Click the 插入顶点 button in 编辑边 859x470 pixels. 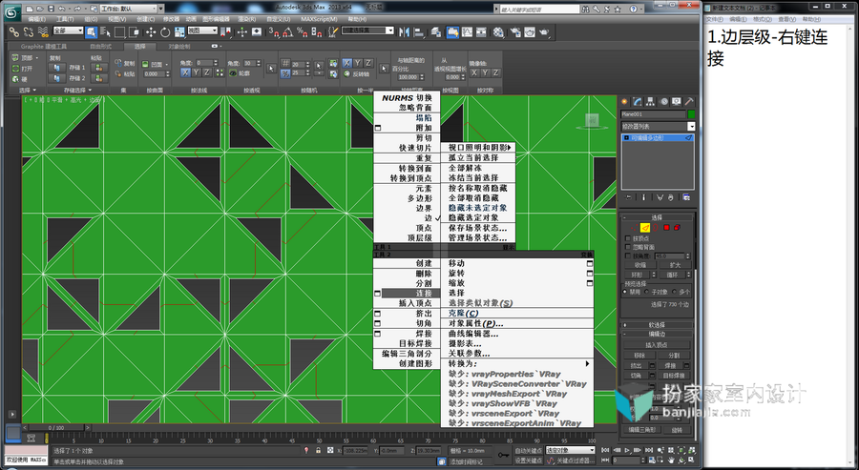tap(657, 345)
